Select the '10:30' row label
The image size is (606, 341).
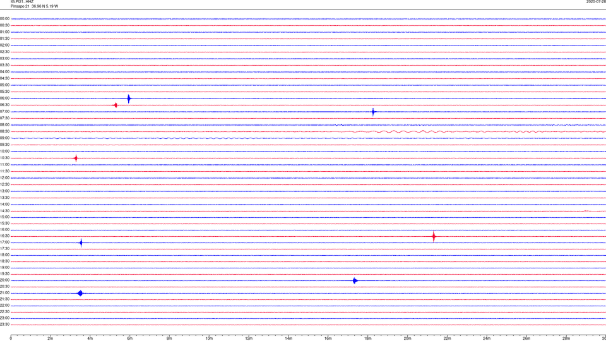pyautogui.click(x=4, y=158)
